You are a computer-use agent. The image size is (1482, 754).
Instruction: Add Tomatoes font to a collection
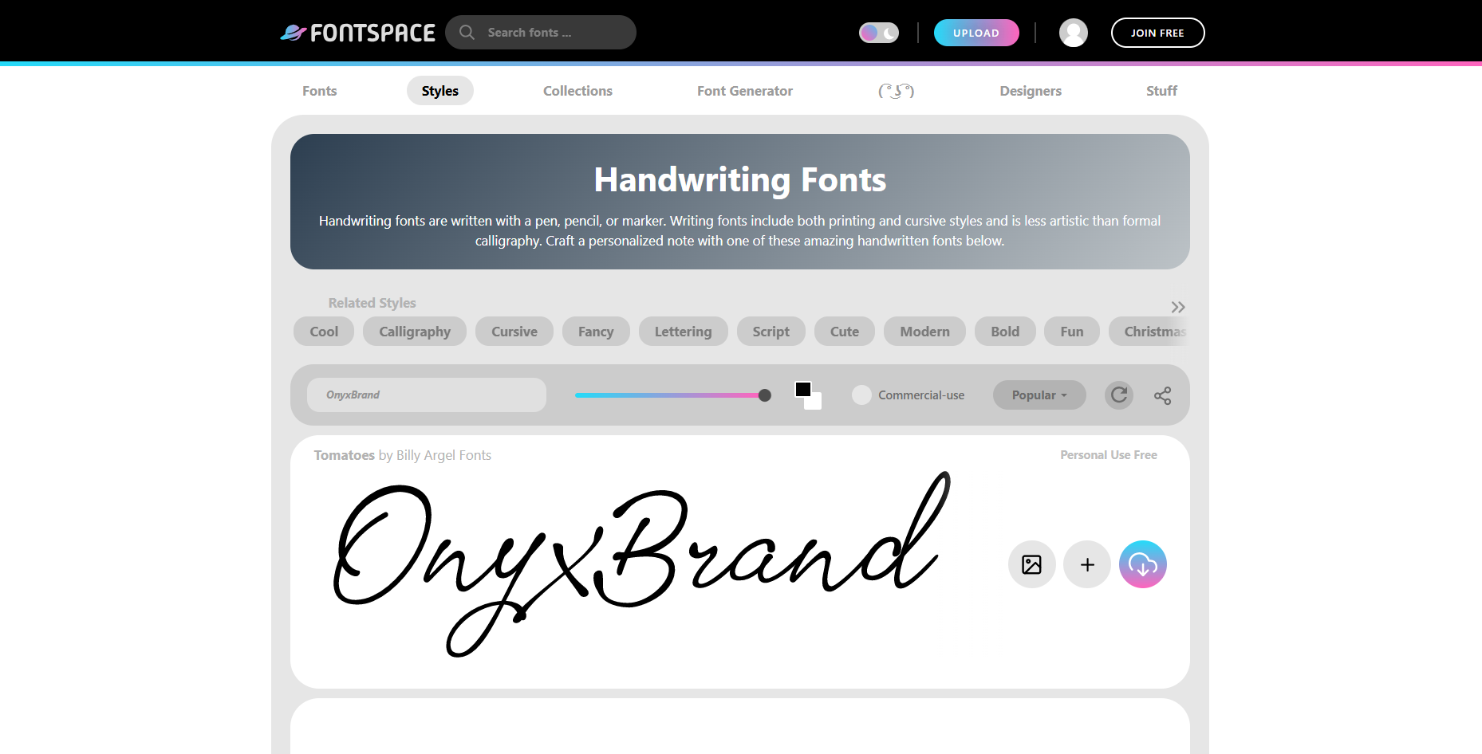click(1086, 564)
